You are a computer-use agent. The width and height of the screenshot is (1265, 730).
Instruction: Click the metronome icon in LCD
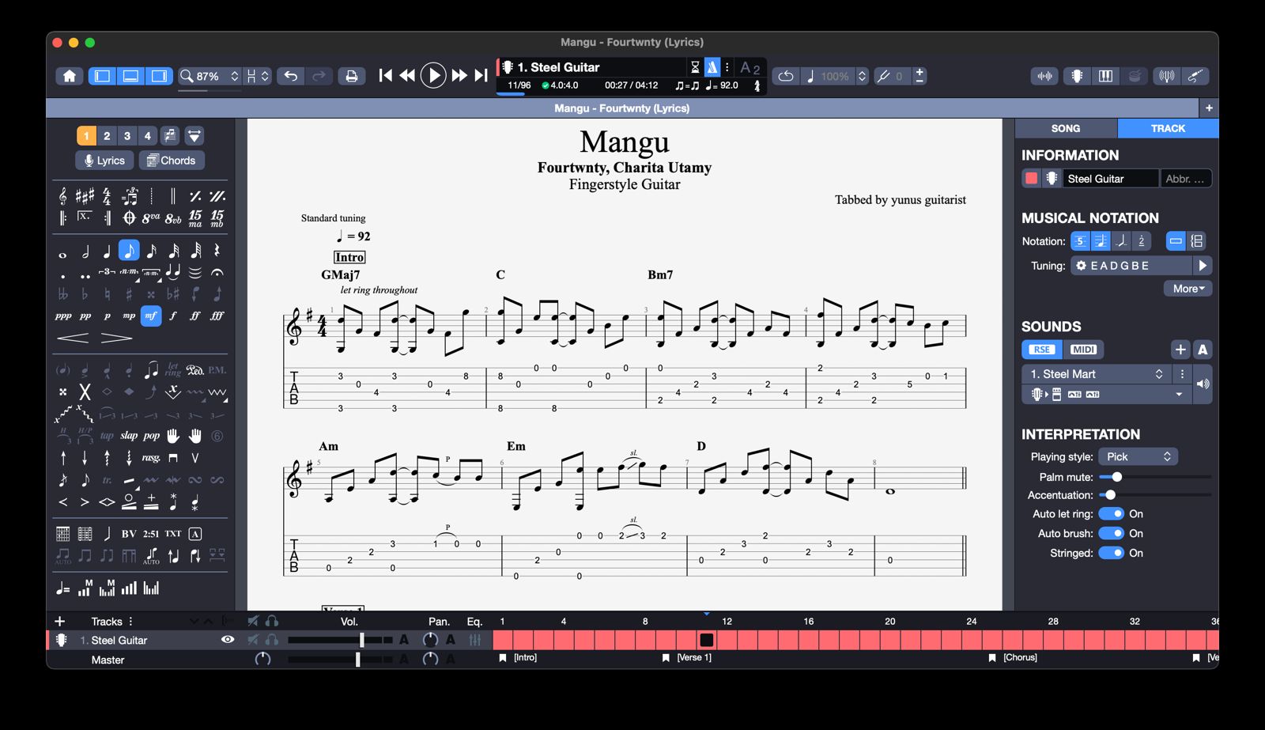tap(712, 67)
